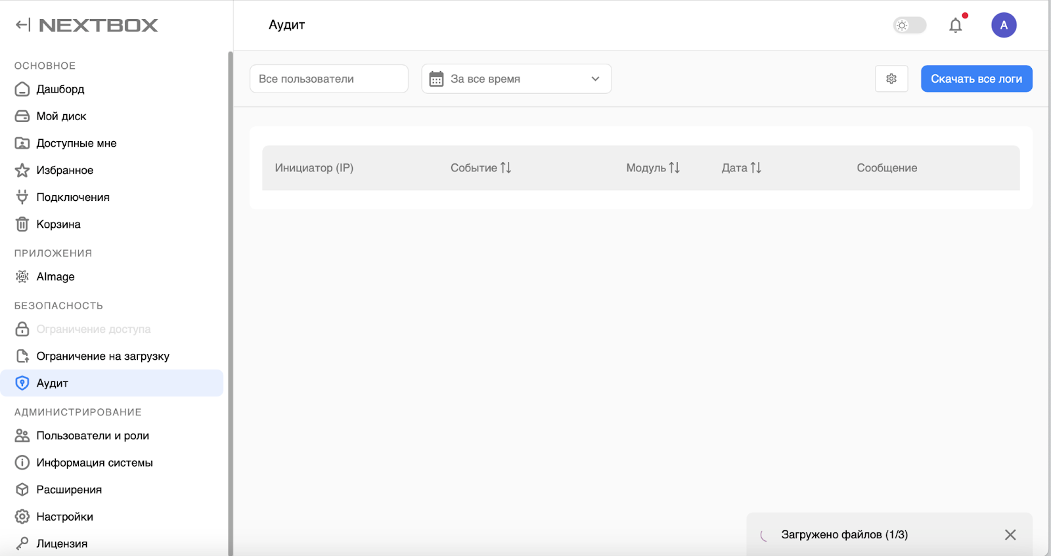Collapse sidebar using the back arrow icon
Image resolution: width=1051 pixels, height=556 pixels.
pos(23,25)
